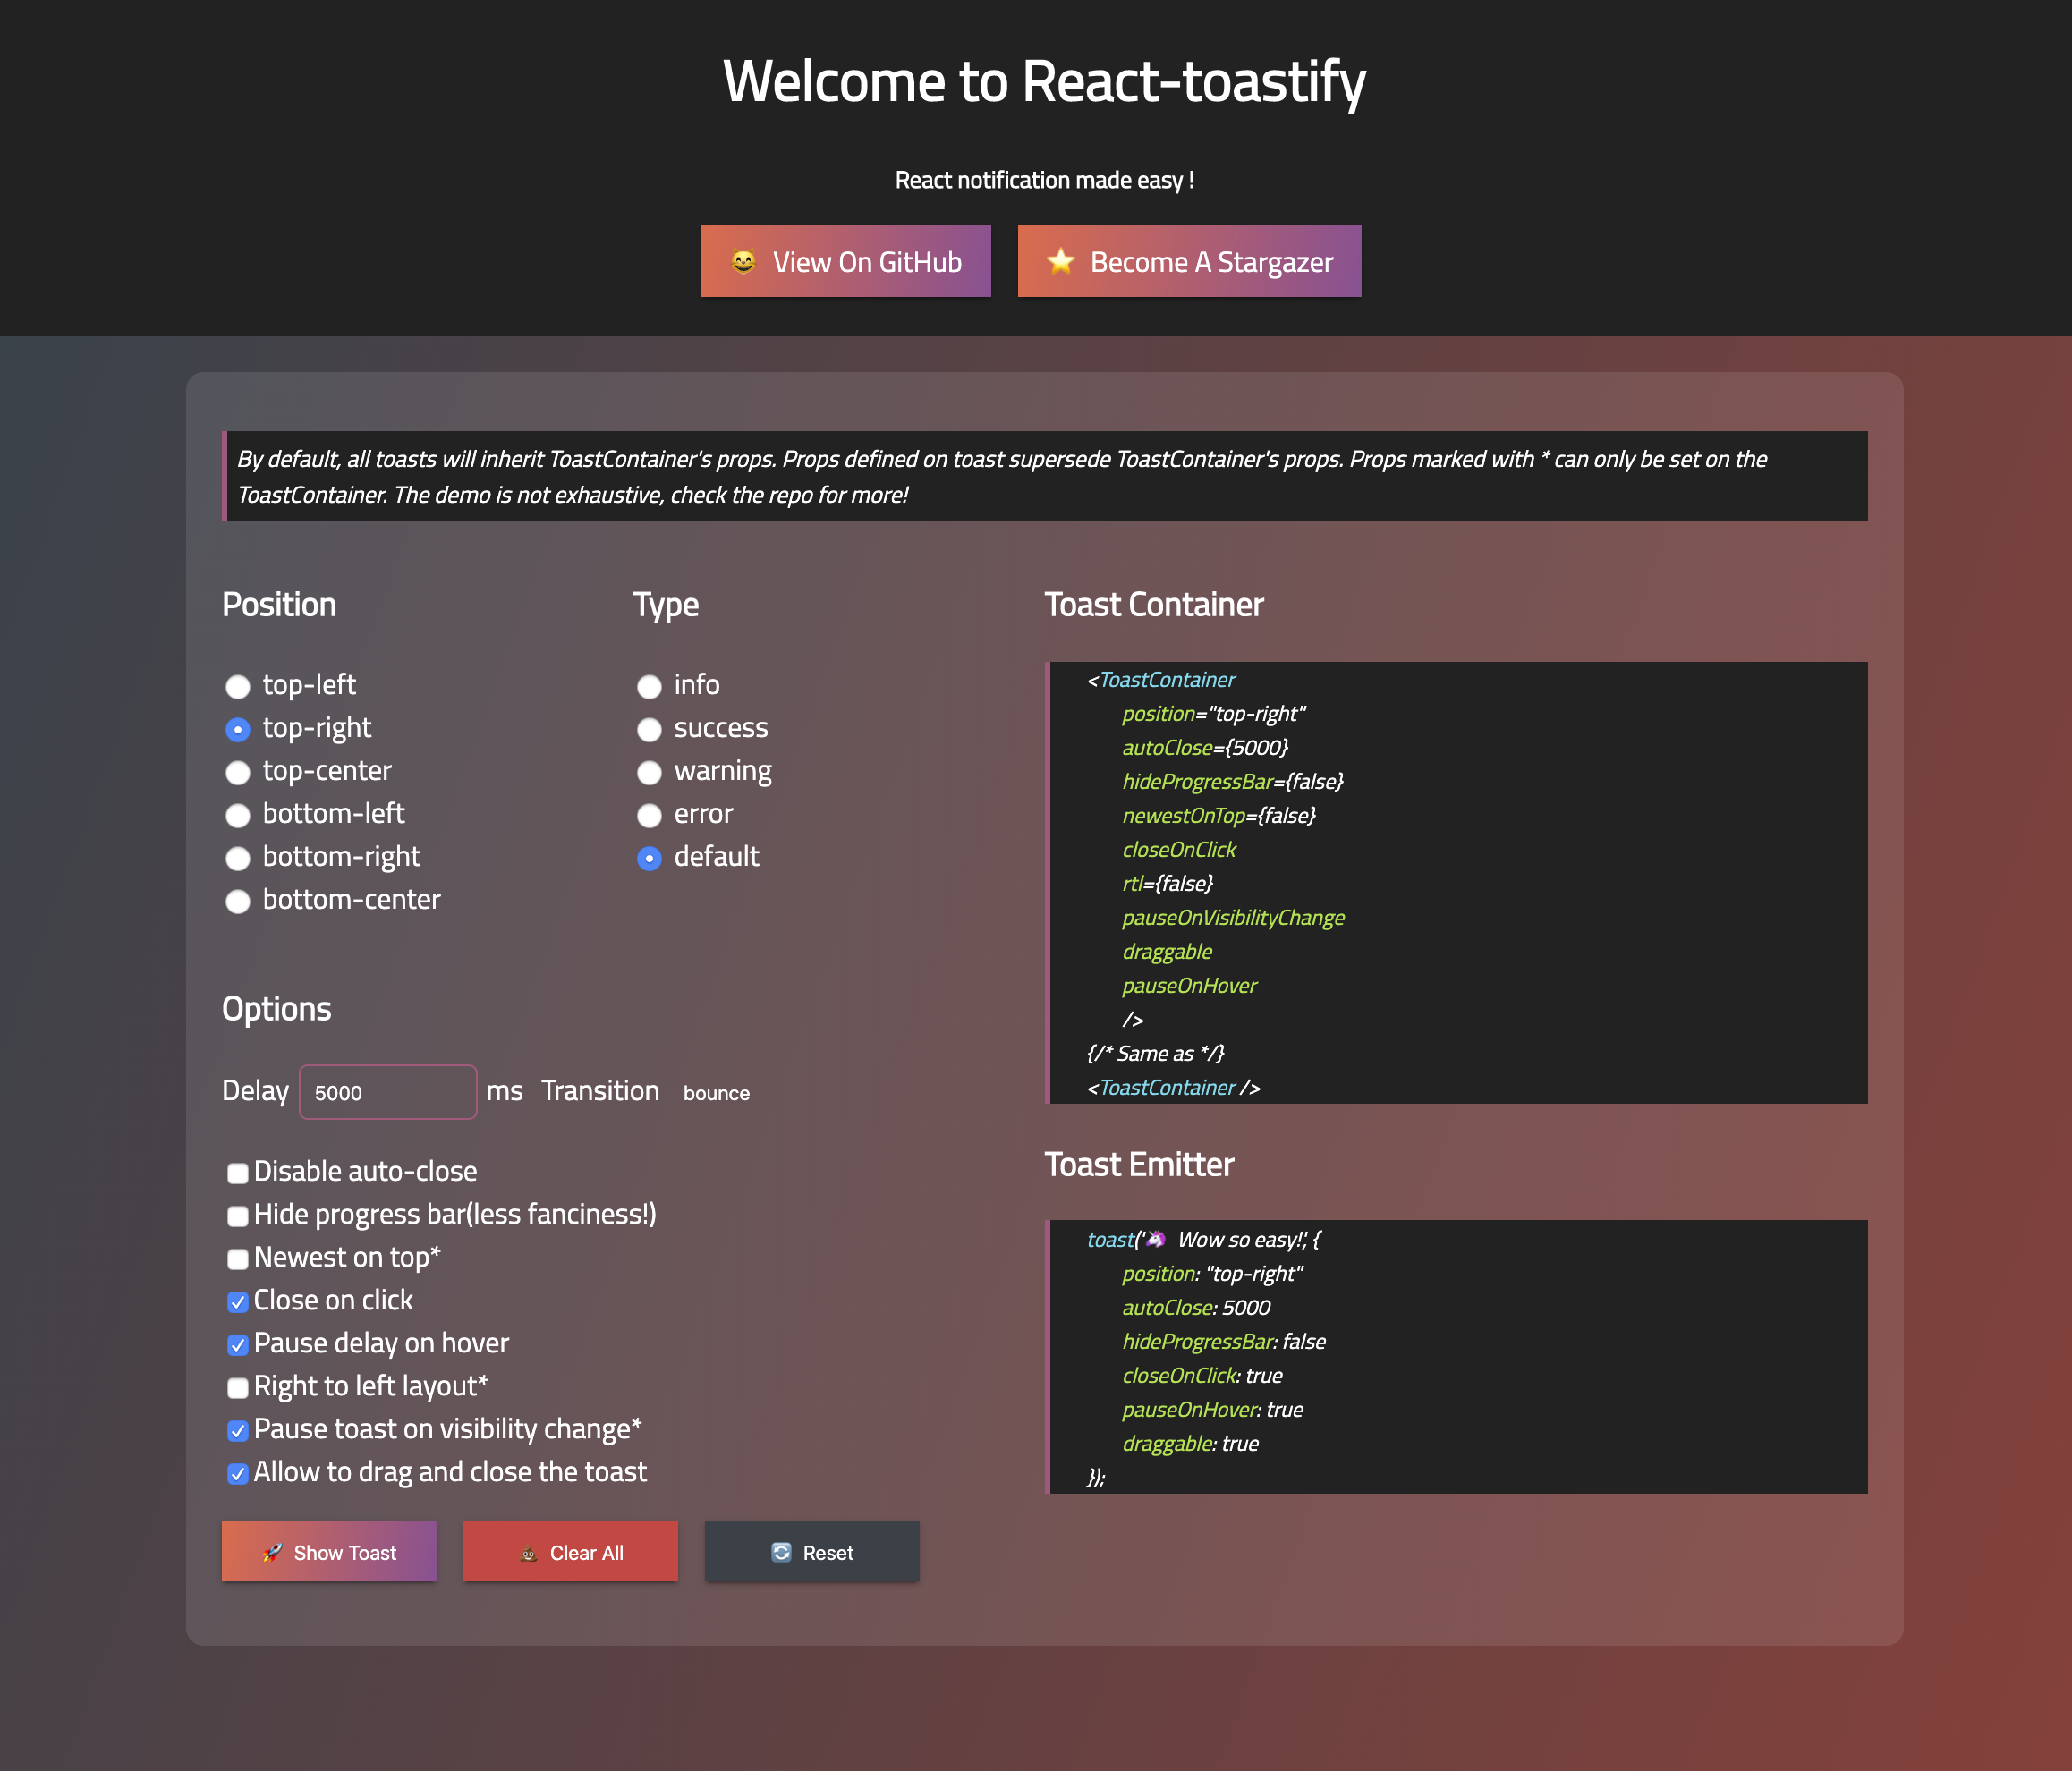Click 'React notification made easy !' subtitle
Viewport: 2072px width, 1771px height.
pyautogui.click(x=1044, y=180)
